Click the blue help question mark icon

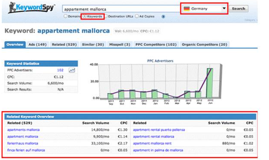(163, 17)
